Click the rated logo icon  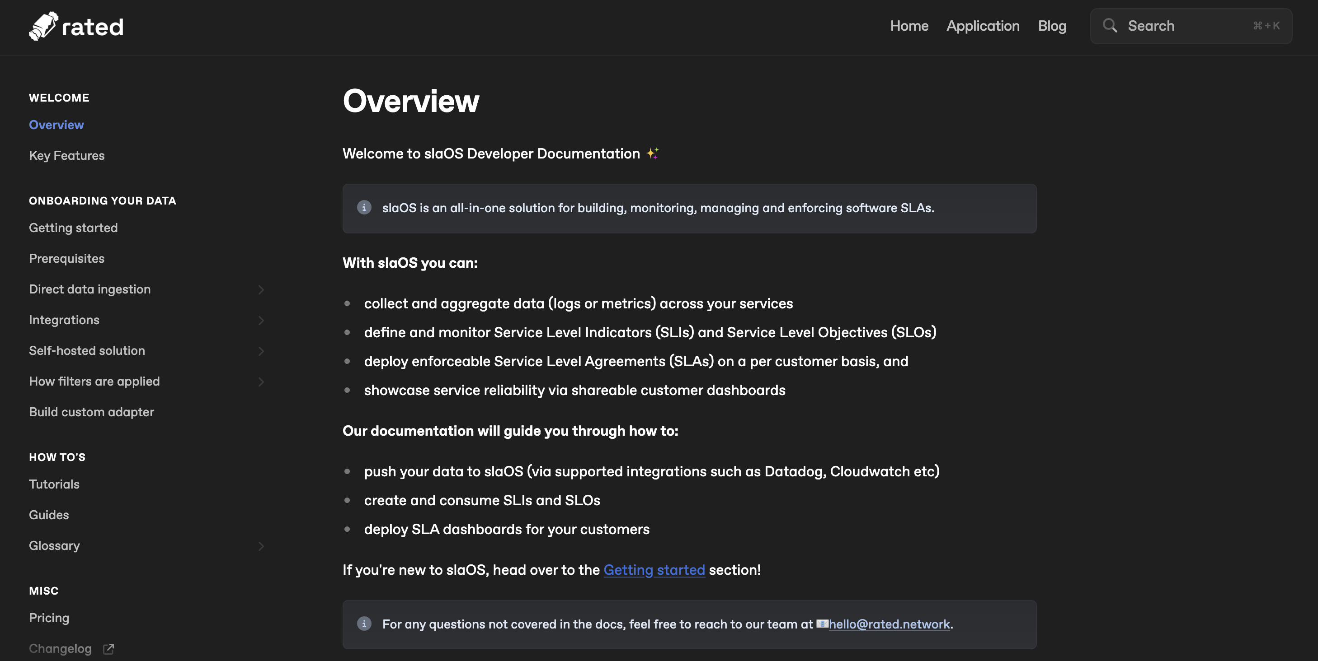click(x=43, y=26)
